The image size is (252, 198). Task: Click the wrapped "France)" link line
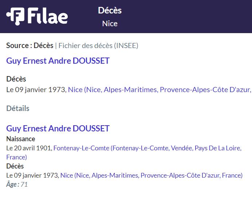(x=16, y=157)
